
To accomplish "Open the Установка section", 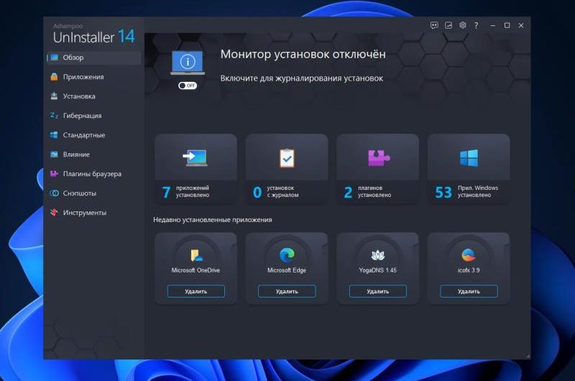I will [94, 96].
